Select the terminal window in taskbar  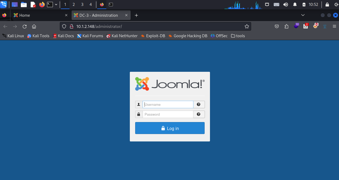111,5
